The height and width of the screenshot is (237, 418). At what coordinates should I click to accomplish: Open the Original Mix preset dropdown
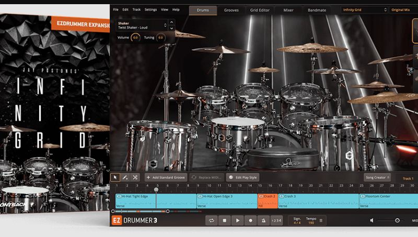[403, 10]
